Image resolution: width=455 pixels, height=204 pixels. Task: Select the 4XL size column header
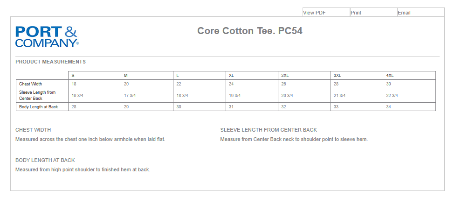click(x=390, y=76)
